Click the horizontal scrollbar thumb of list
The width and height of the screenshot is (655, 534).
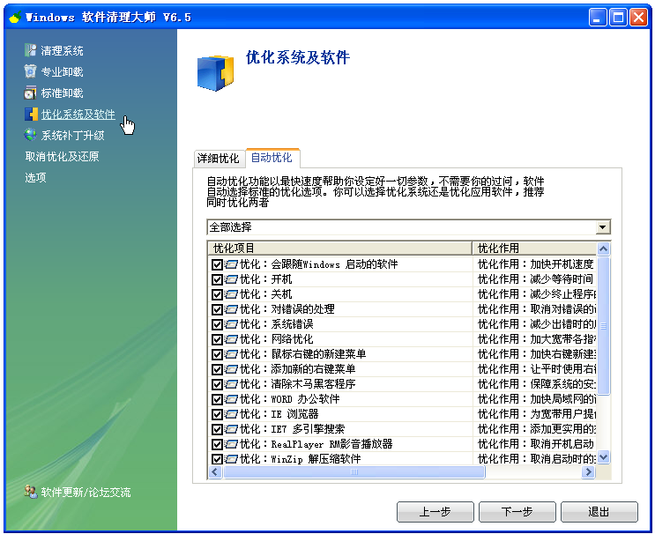354,471
